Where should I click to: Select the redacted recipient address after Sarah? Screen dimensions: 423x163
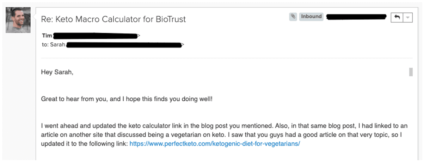coord(124,45)
